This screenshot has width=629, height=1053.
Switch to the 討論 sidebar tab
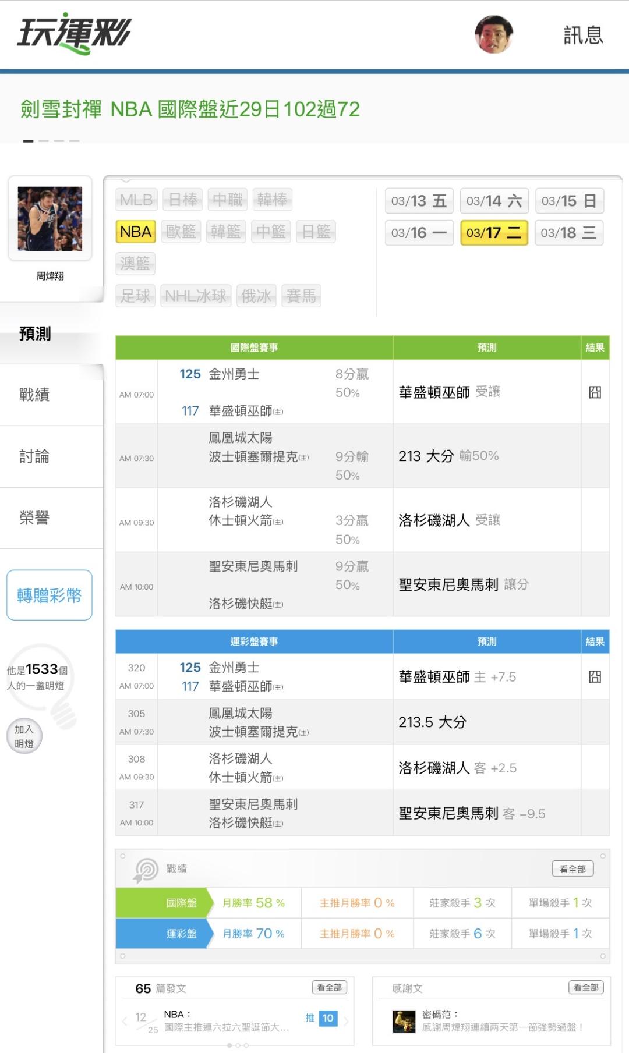[34, 456]
